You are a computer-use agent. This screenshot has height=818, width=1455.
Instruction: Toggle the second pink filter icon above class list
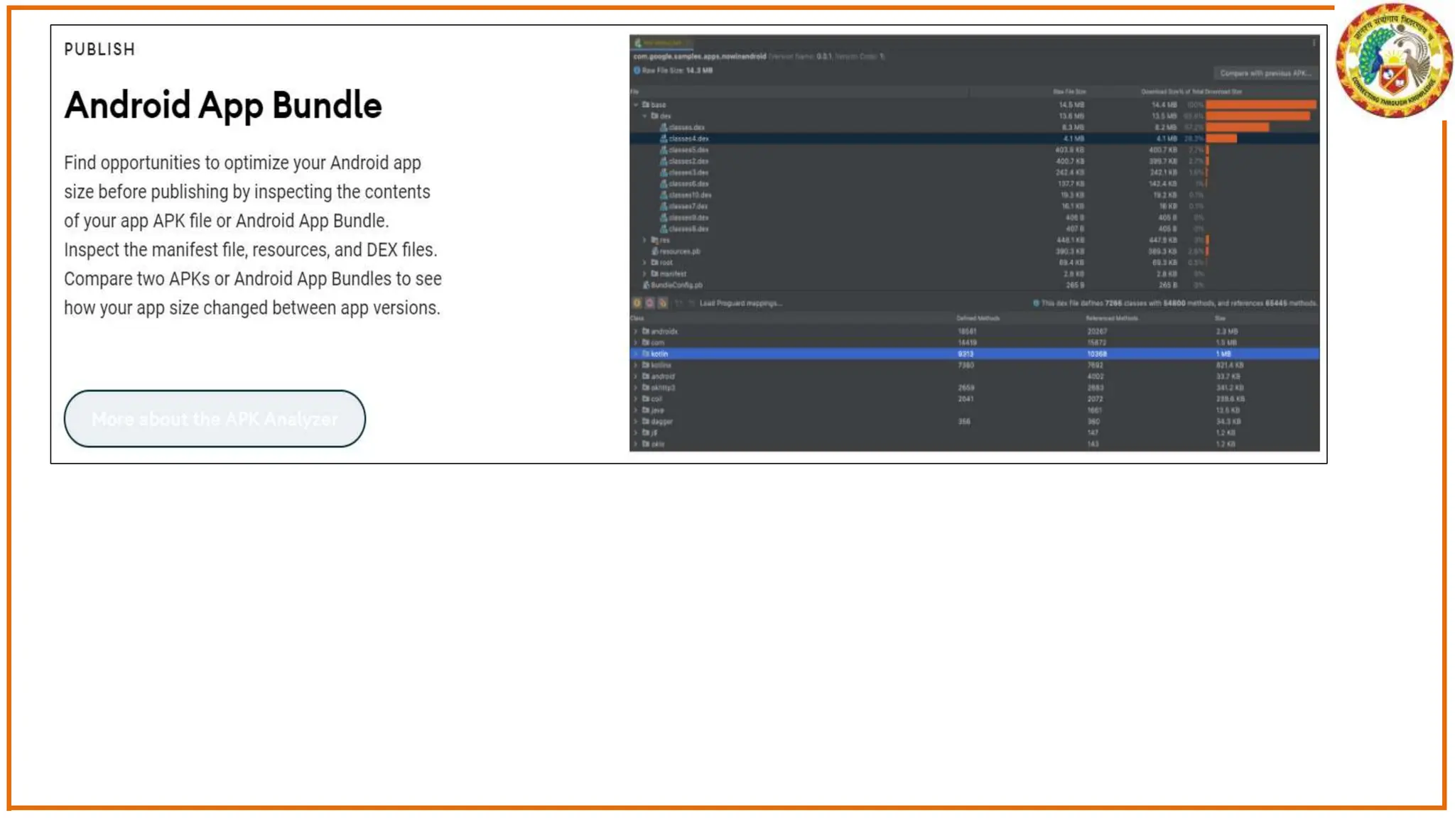tap(650, 303)
